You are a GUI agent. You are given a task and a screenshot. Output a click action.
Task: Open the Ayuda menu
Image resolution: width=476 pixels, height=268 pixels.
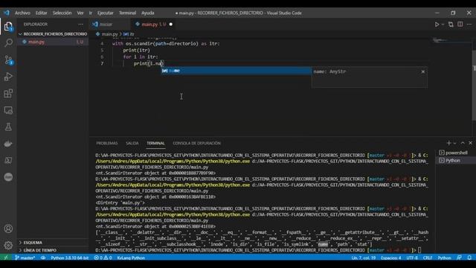[148, 13]
